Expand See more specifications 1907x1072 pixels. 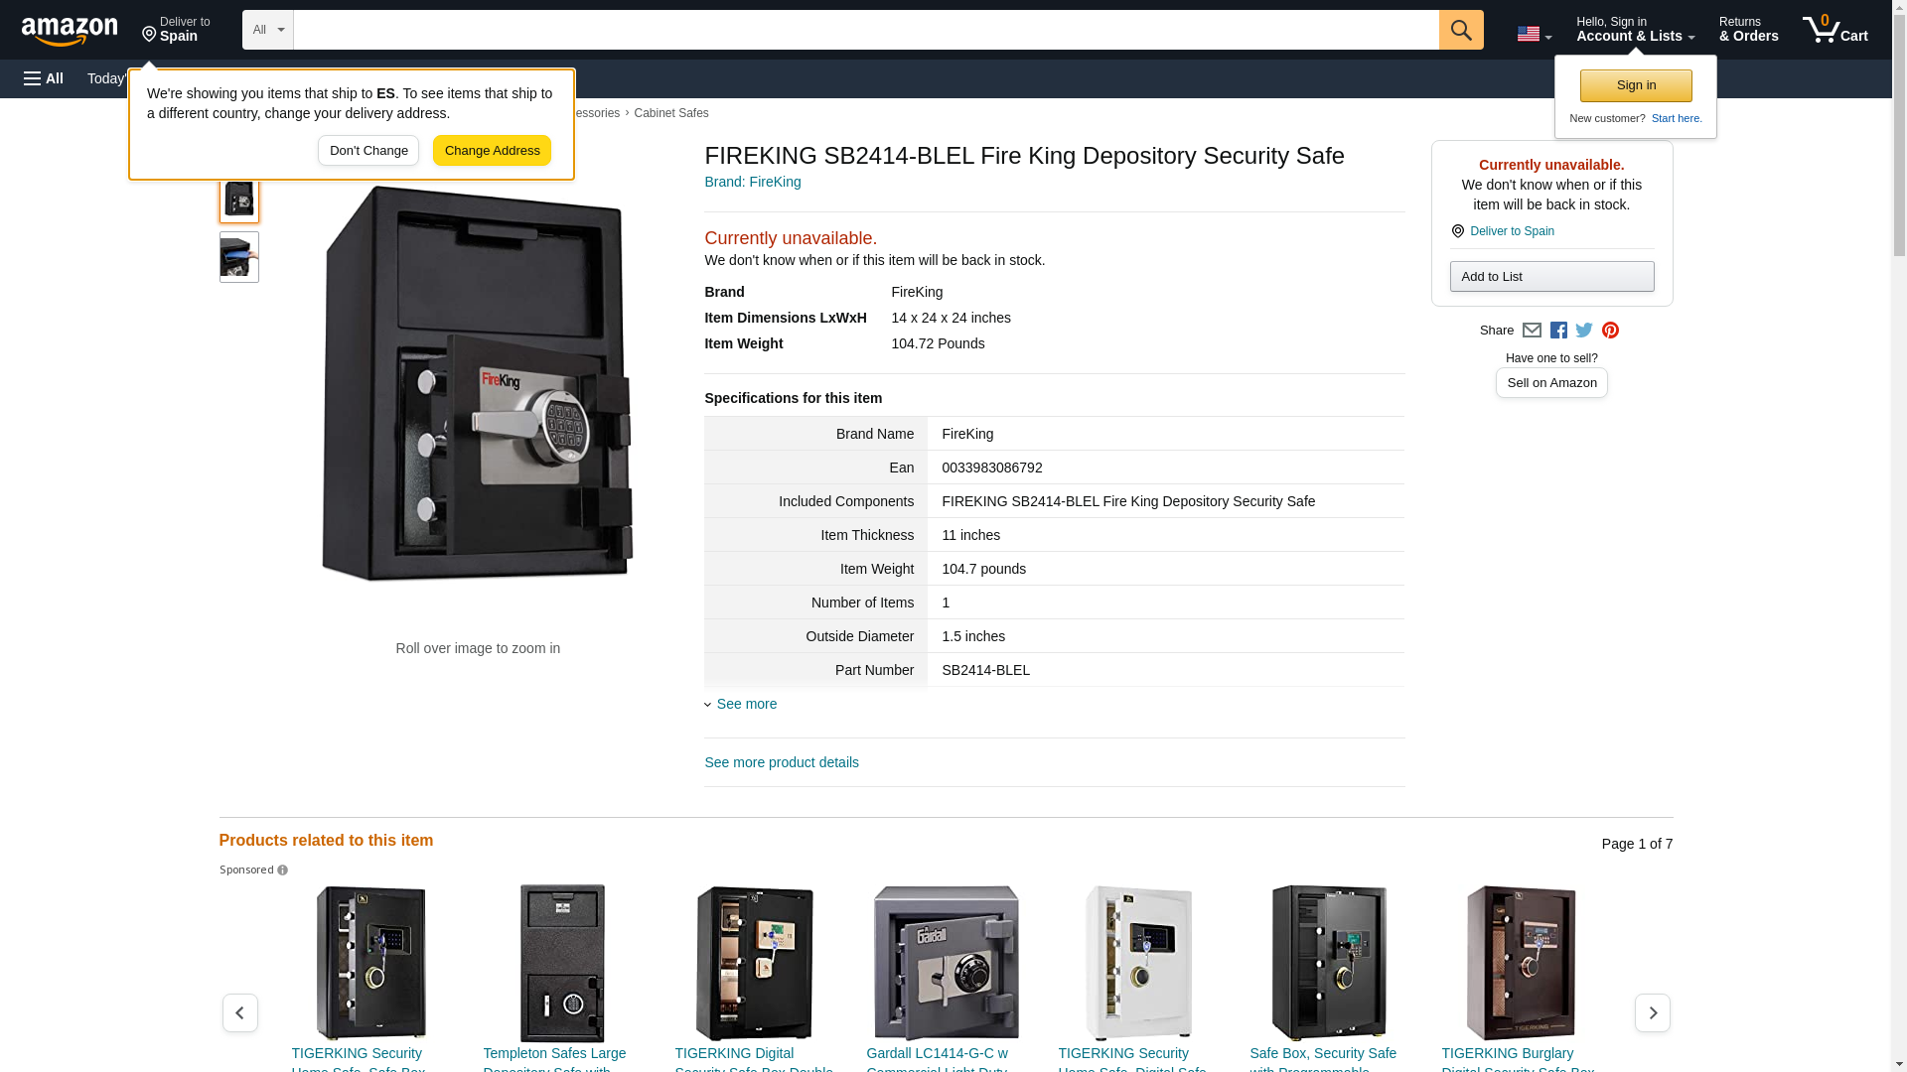(x=746, y=704)
